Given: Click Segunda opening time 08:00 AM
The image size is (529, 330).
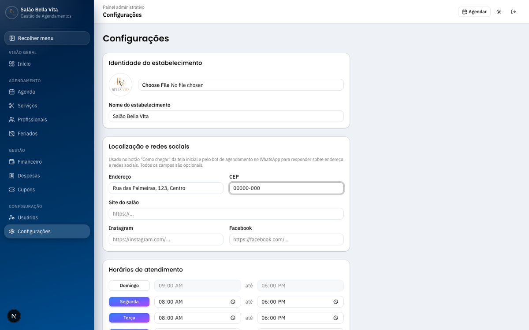Looking at the screenshot, I should pyautogui.click(x=171, y=302).
